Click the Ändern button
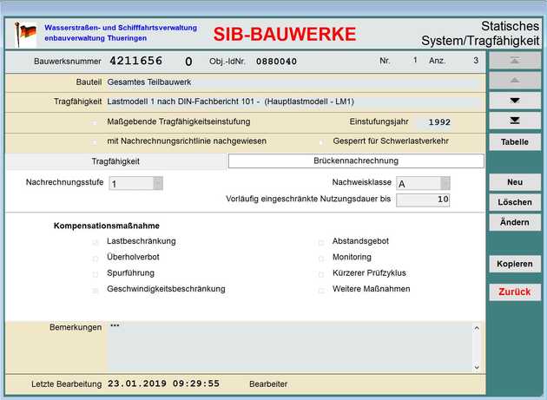 click(x=515, y=222)
